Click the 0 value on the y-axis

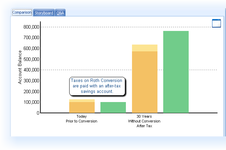(37, 113)
